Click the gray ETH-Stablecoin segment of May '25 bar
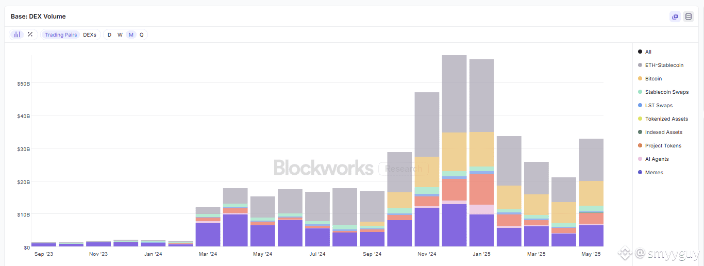704x266 pixels. pos(591,160)
